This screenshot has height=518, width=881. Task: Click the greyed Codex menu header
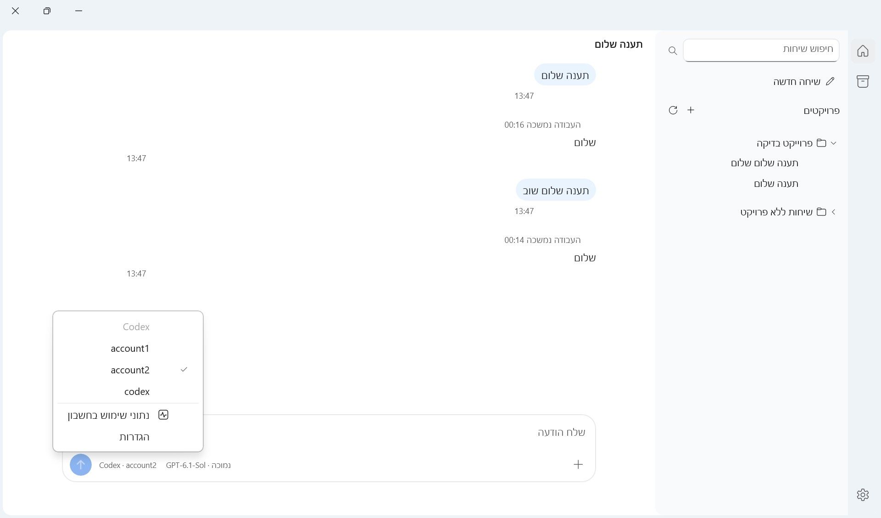(136, 327)
